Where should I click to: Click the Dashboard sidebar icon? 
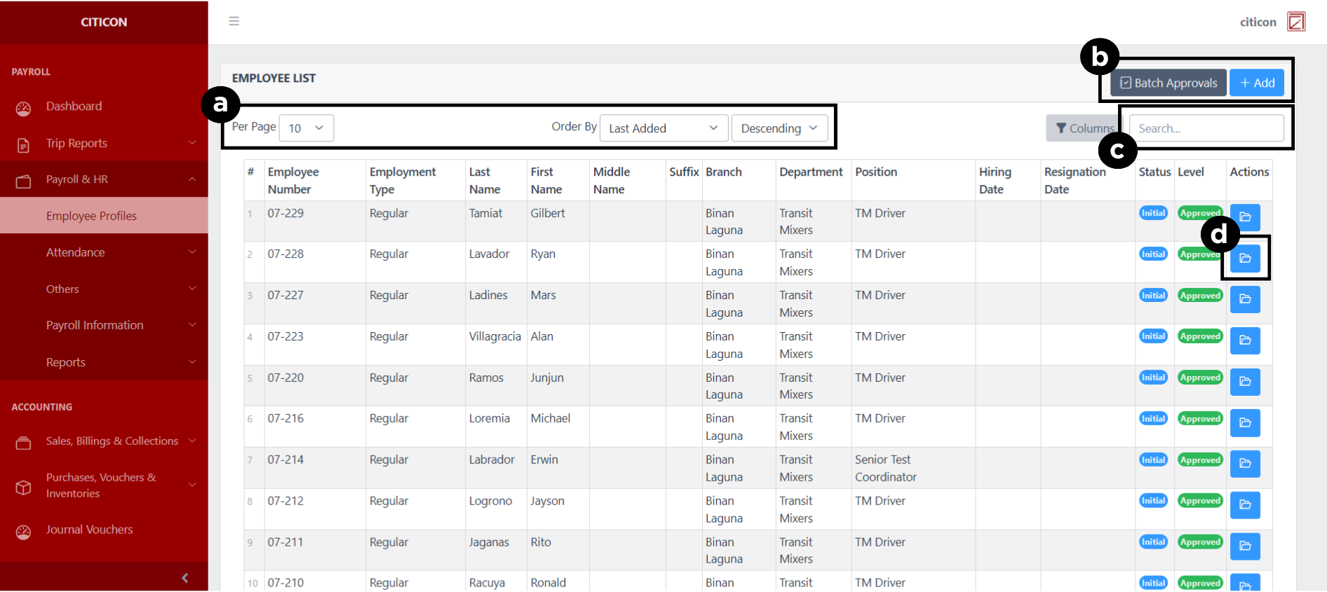click(24, 109)
